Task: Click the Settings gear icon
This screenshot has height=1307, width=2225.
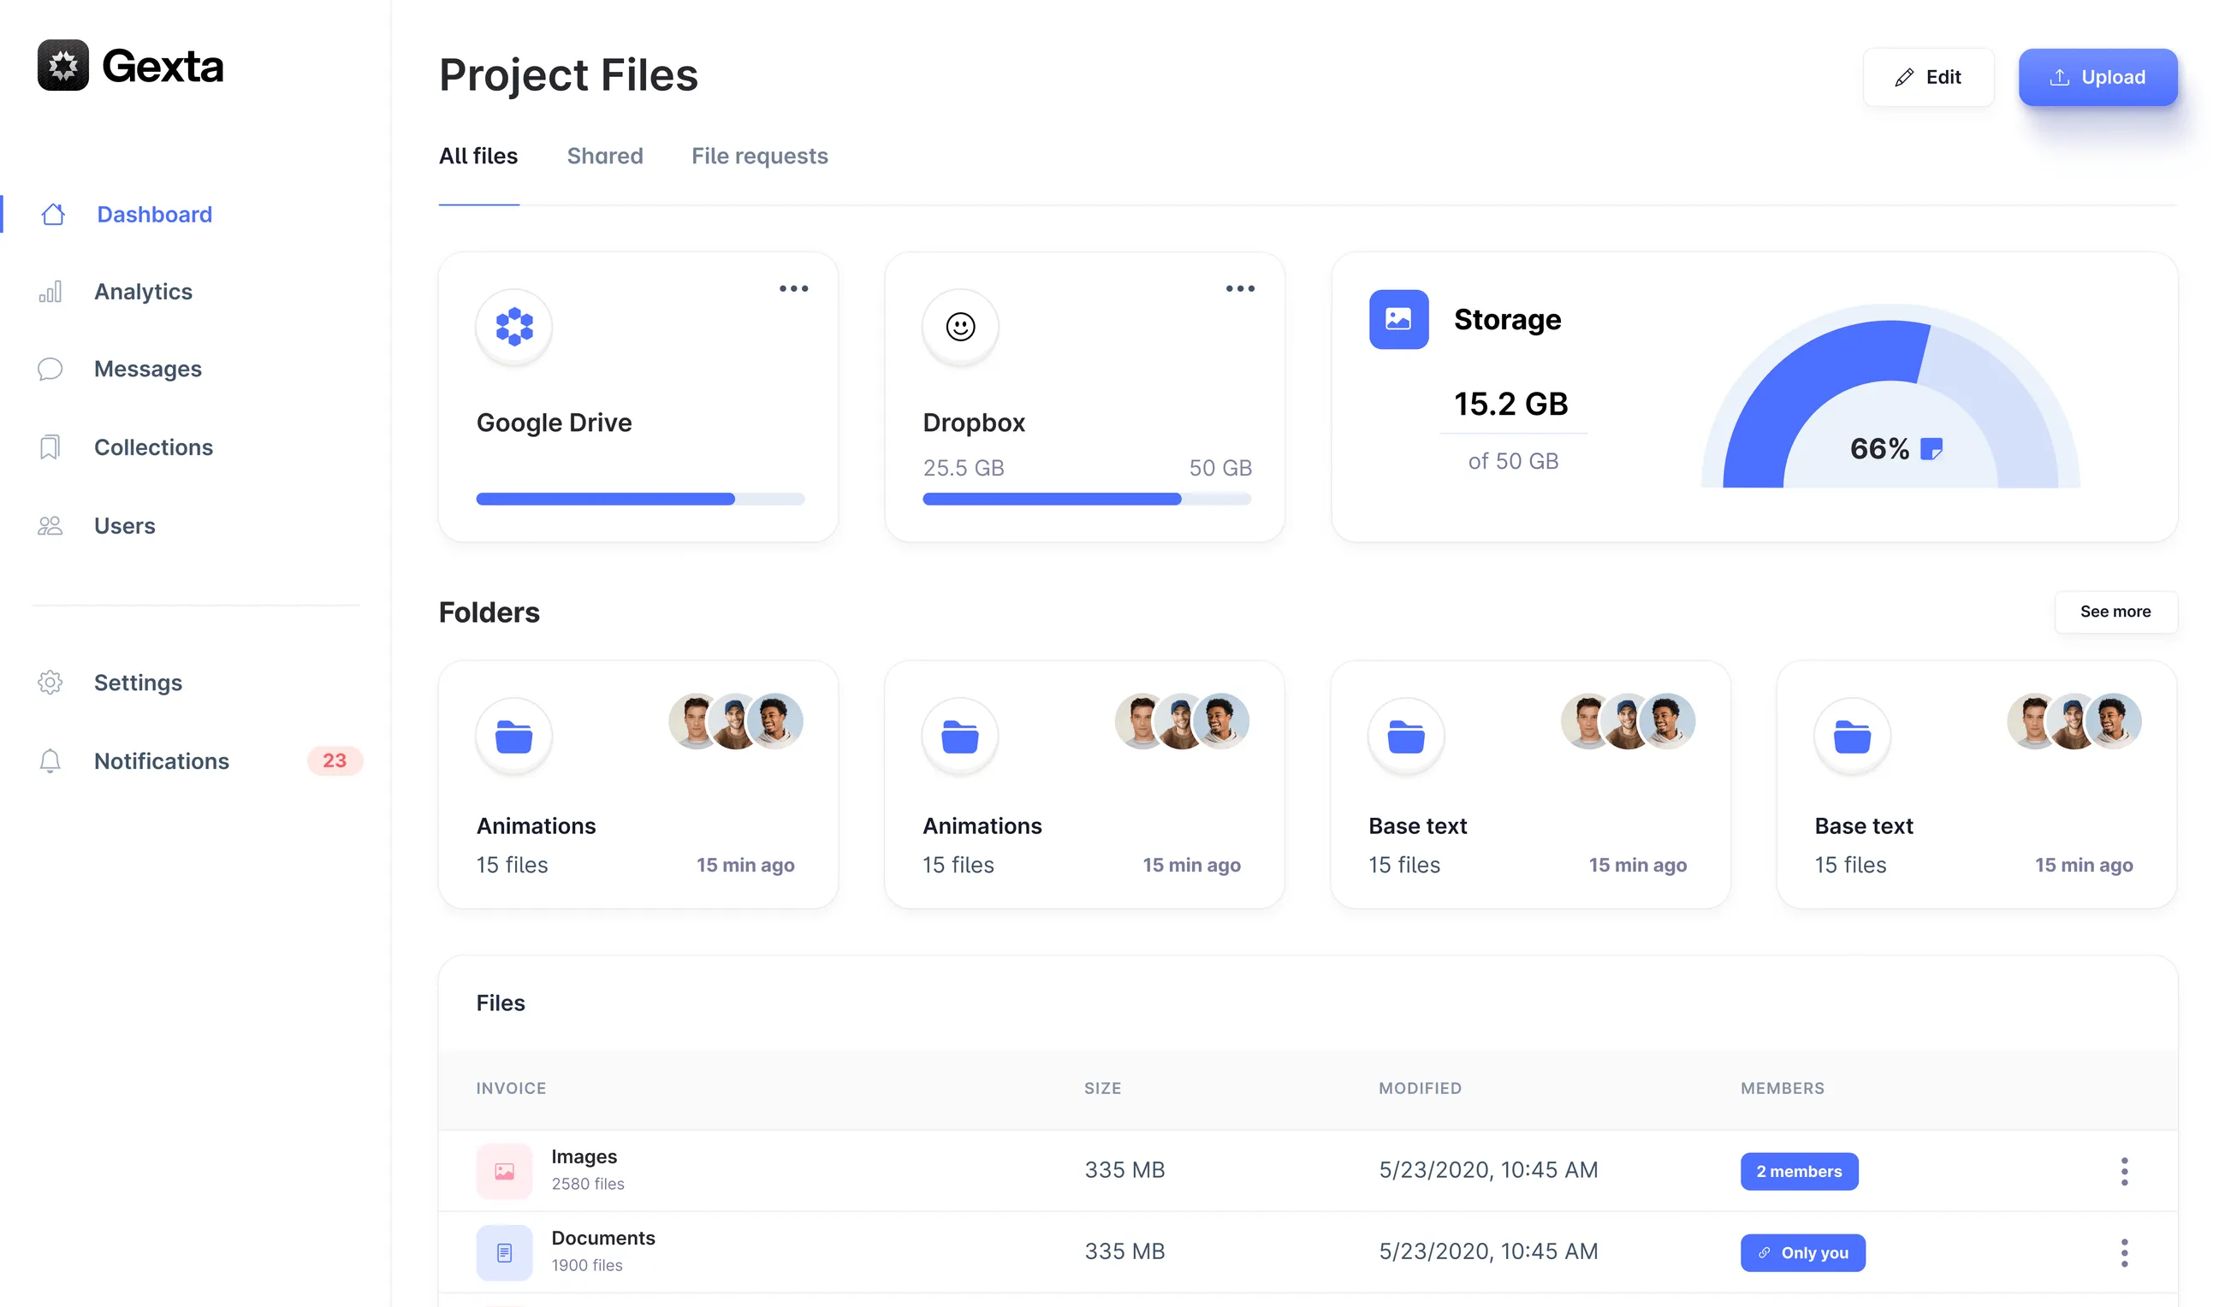Action: pyautogui.click(x=50, y=683)
